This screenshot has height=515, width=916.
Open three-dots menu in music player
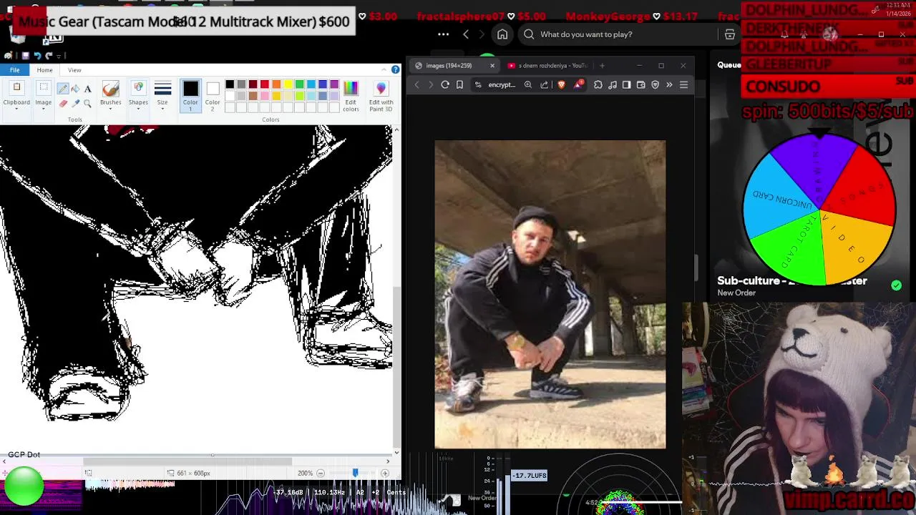(443, 34)
